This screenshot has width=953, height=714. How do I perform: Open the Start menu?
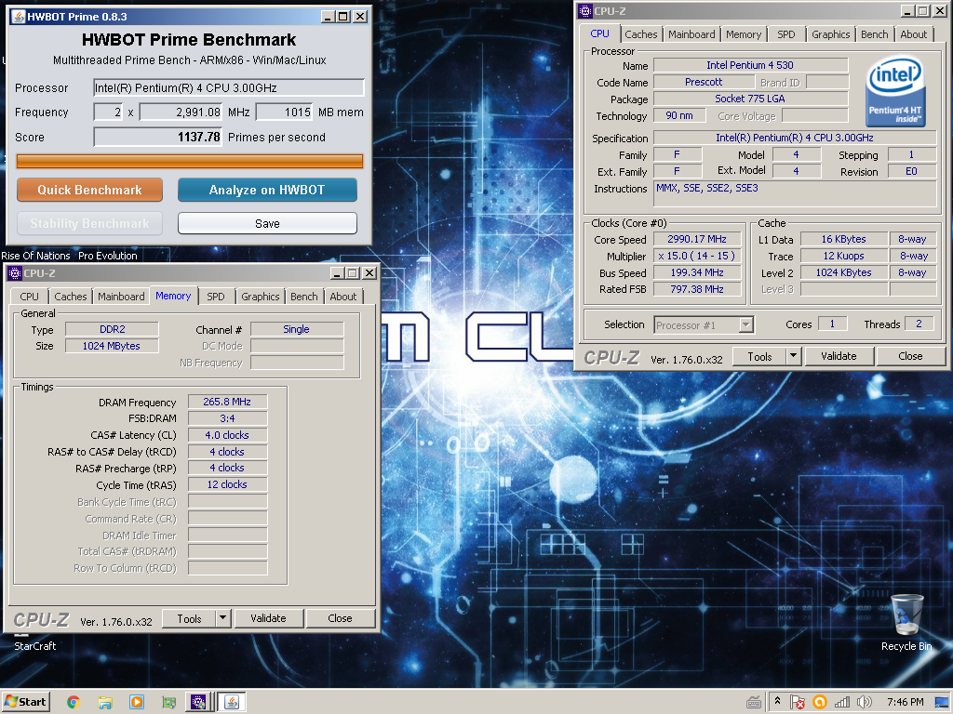coord(25,702)
